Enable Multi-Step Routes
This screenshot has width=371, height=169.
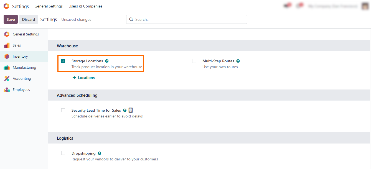tap(194, 61)
